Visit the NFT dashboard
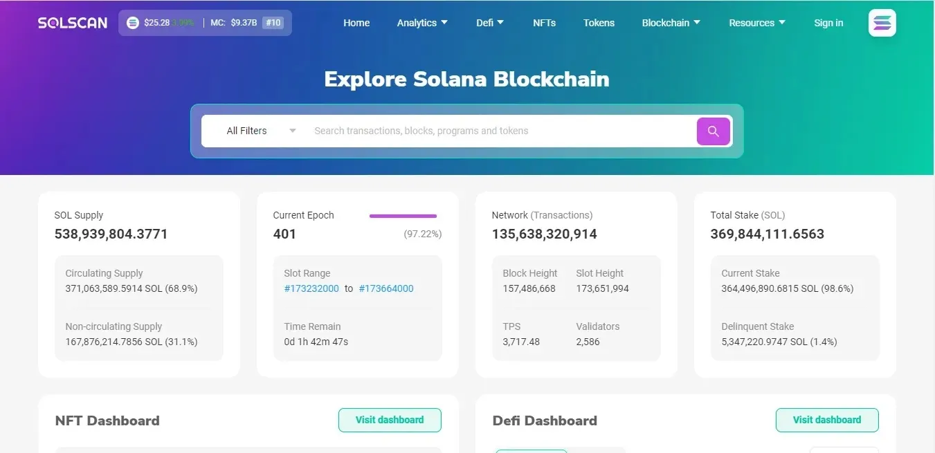The image size is (935, 453). 390,420
